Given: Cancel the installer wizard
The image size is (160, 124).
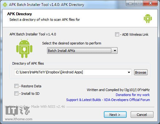Looking at the screenshot, I should coord(142,115).
